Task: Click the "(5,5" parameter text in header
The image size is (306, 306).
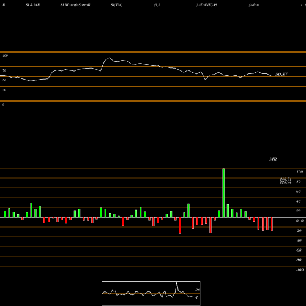Action: click(x=157, y=5)
